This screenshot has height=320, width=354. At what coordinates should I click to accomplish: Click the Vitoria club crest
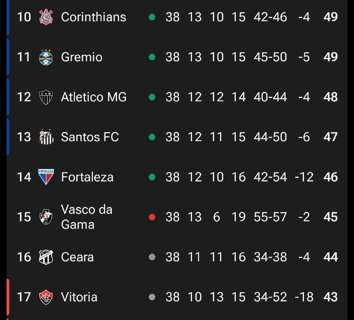(x=46, y=297)
